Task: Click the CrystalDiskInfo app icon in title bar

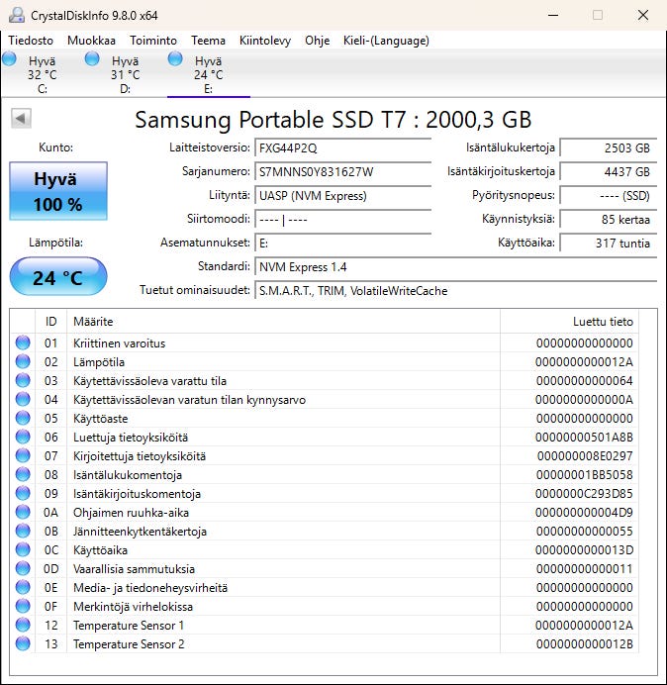Action: (x=16, y=15)
